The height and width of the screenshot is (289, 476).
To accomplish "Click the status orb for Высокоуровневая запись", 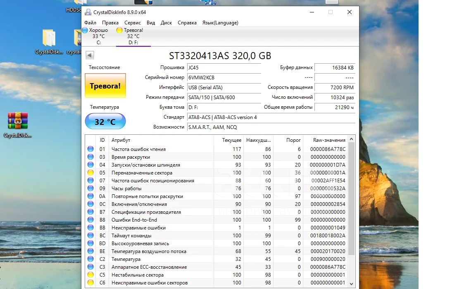I will click(90, 244).
